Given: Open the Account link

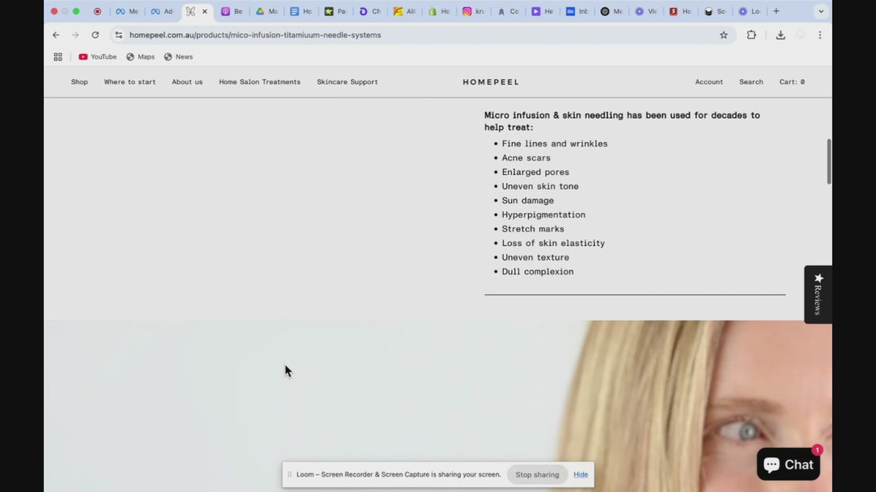Looking at the screenshot, I should pos(709,82).
